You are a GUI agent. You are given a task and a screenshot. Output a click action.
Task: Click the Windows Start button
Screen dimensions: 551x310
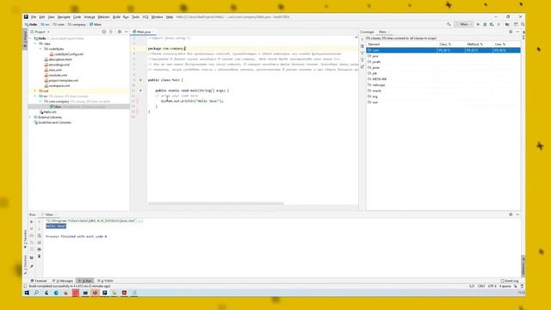click(x=27, y=293)
